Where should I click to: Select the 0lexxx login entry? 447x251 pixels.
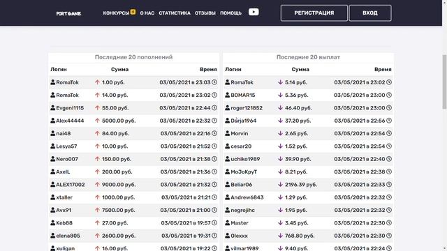click(x=239, y=236)
